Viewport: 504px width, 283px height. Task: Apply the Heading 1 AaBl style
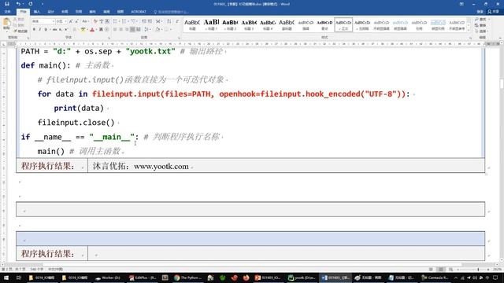(x=211, y=24)
